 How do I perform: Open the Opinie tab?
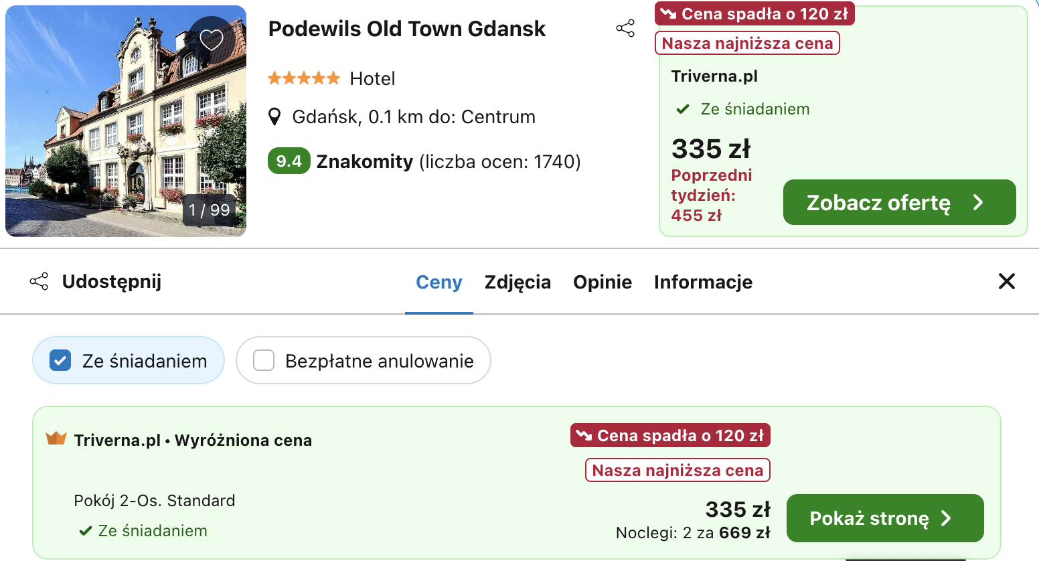(603, 282)
